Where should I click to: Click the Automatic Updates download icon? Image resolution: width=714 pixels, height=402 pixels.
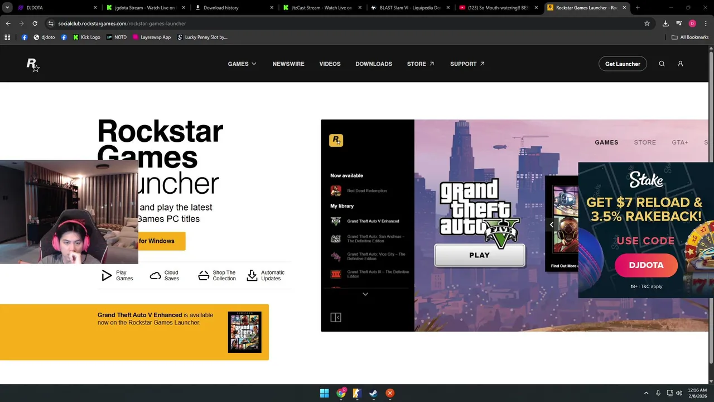pos(252,276)
